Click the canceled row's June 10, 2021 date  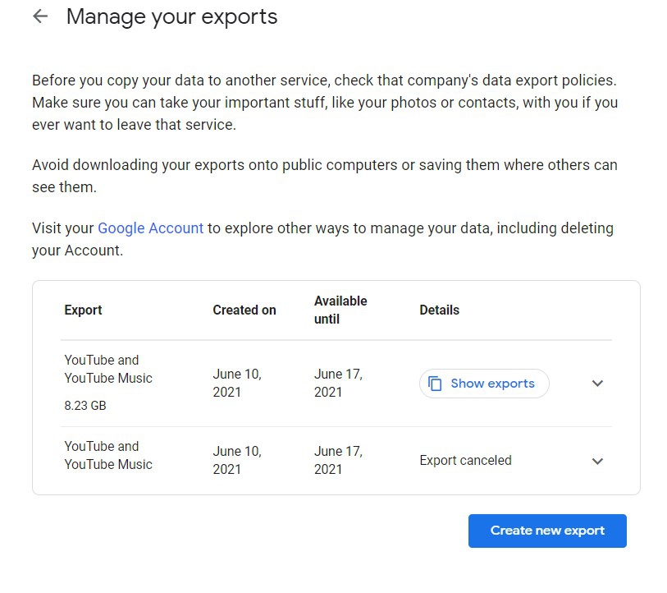pyautogui.click(x=237, y=460)
